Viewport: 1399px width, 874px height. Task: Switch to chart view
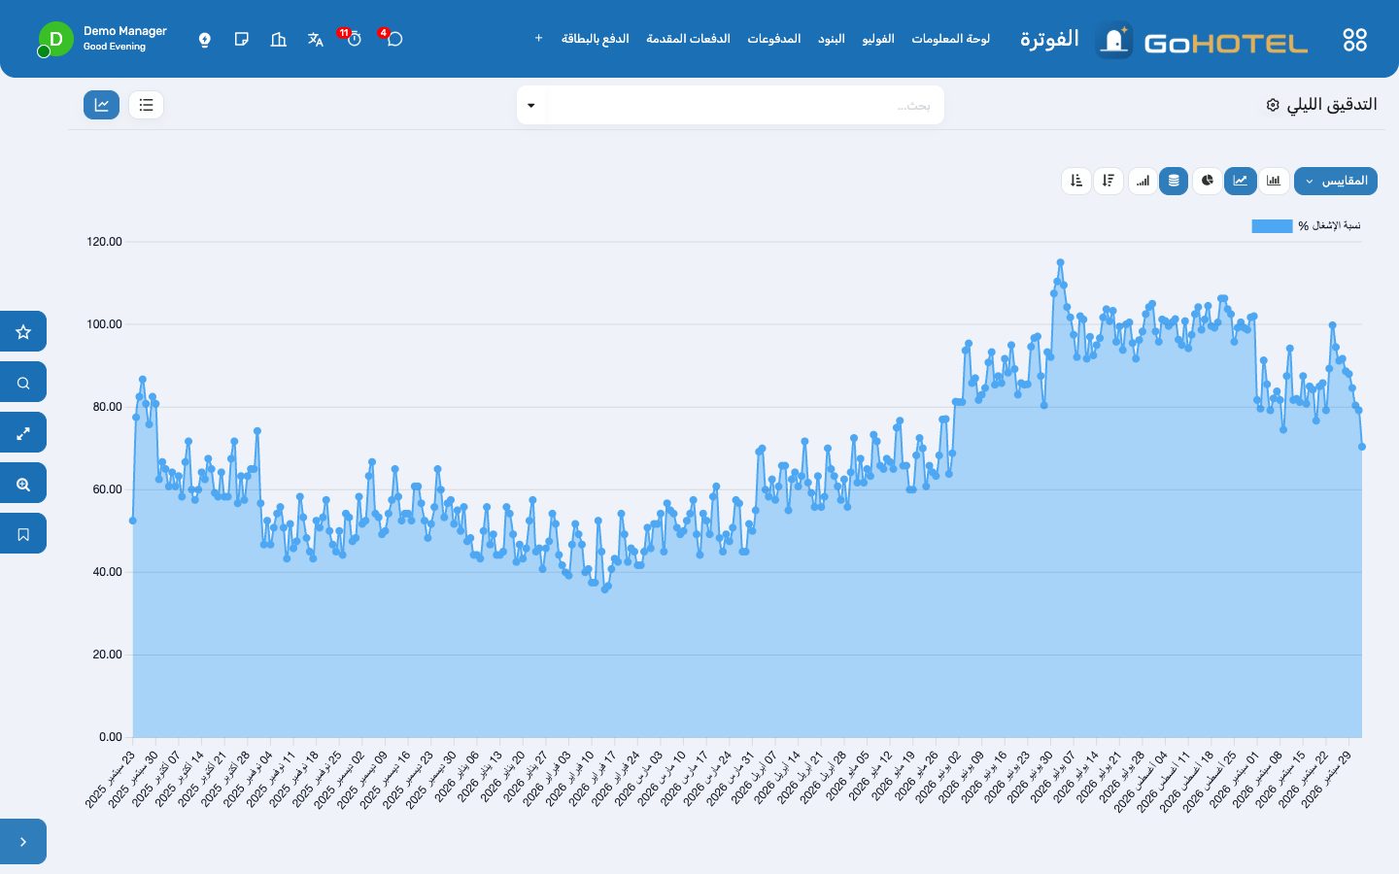(x=101, y=105)
